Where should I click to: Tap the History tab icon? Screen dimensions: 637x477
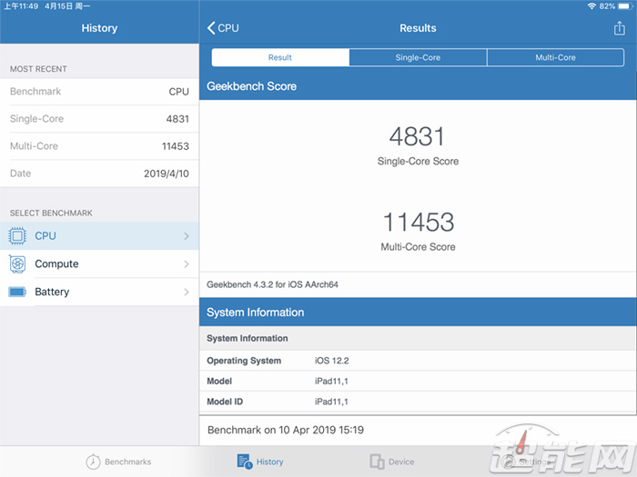(x=245, y=462)
